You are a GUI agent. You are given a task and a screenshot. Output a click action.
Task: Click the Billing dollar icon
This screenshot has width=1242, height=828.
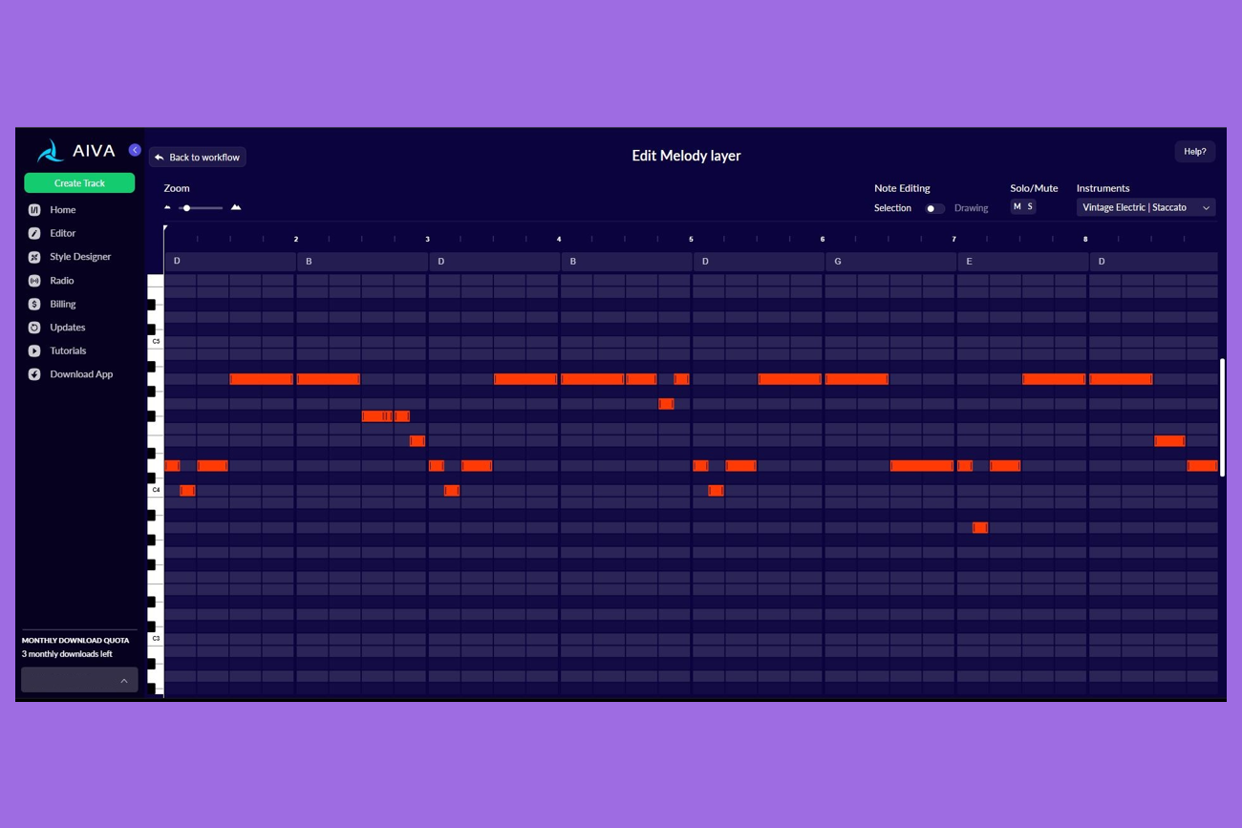[34, 304]
